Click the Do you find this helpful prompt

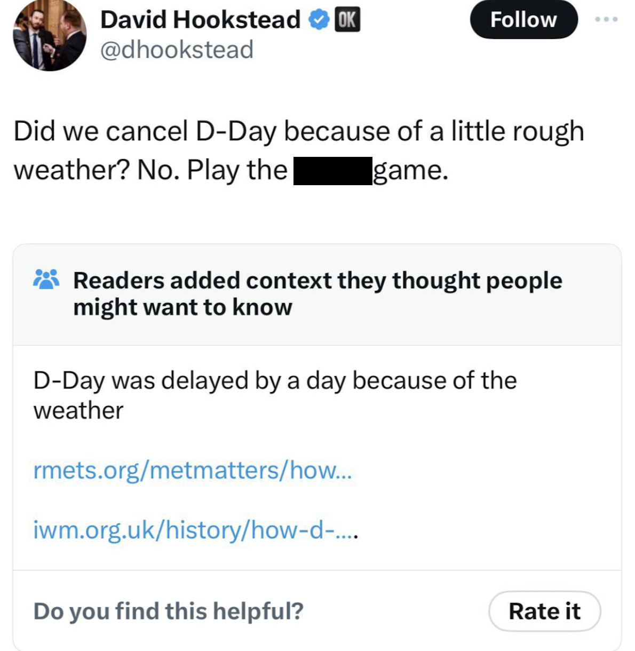[x=168, y=612]
